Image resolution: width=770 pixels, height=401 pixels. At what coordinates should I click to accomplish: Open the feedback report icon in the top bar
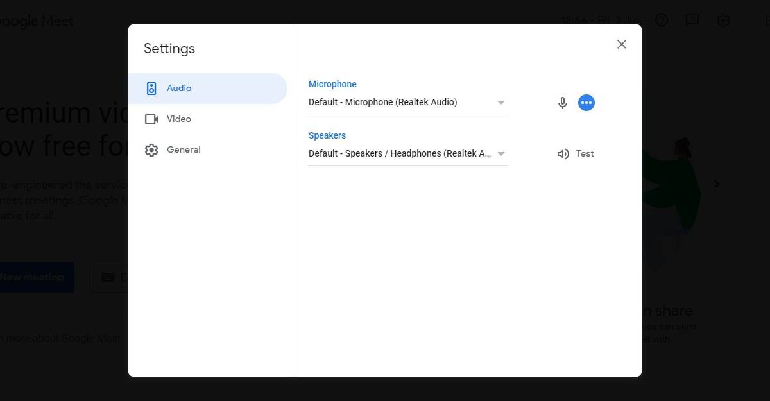click(692, 20)
